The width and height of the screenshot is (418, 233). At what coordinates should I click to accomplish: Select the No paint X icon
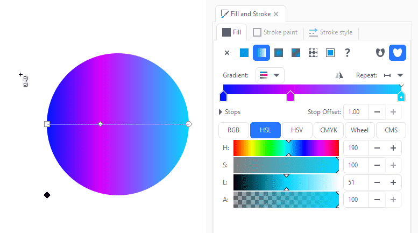pos(227,53)
